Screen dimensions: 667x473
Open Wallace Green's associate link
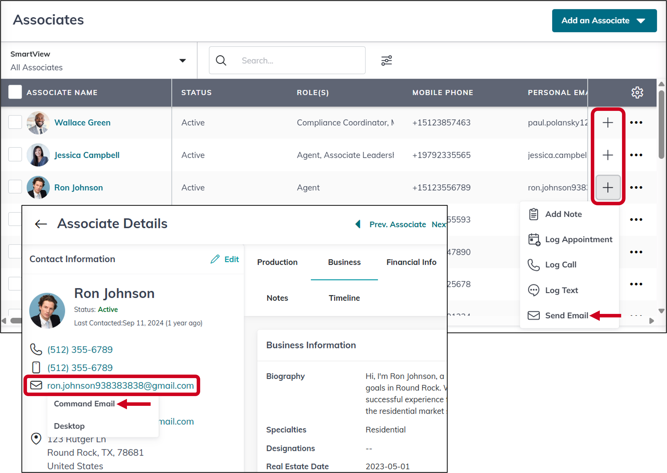click(82, 123)
